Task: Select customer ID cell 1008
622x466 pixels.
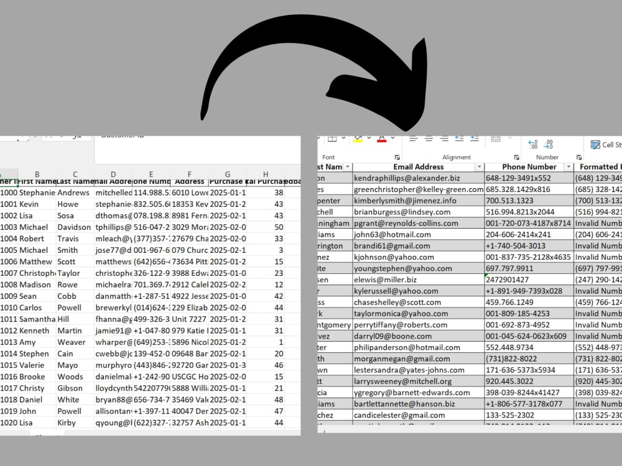Action: pos(9,285)
